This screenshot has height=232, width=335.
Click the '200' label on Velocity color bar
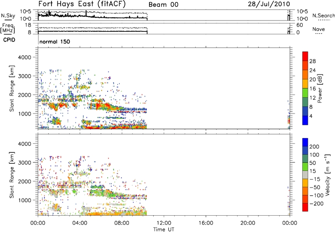pos(314,147)
